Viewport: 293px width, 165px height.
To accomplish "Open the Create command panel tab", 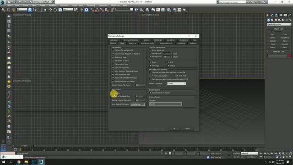I will pyautogui.click(x=267, y=15).
